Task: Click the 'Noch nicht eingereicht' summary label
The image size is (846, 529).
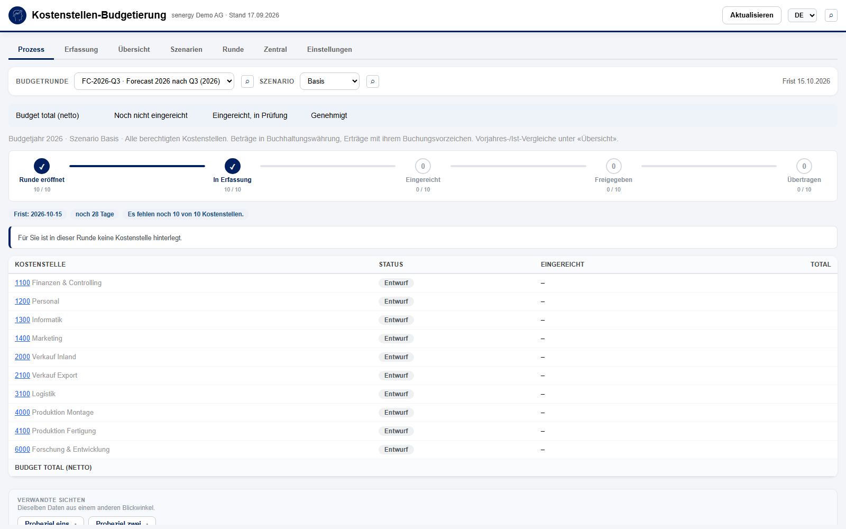Action: click(x=151, y=115)
